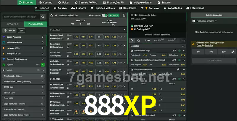This screenshot has width=237, height=121.
Task: Open the Estatísticas menu item
Action: click(195, 8)
